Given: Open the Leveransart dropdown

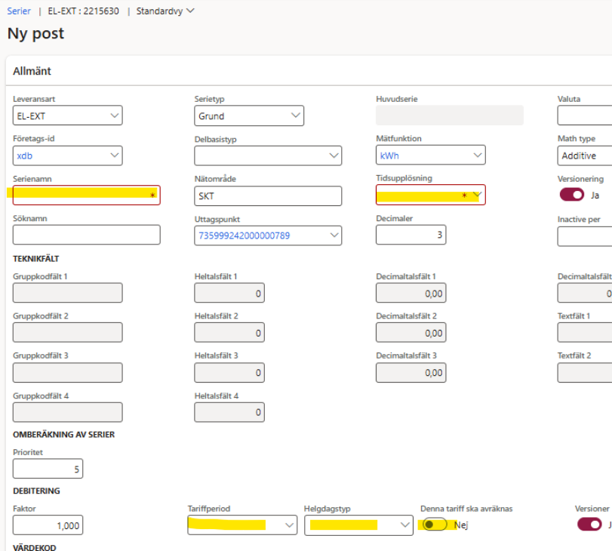Looking at the screenshot, I should [x=114, y=116].
